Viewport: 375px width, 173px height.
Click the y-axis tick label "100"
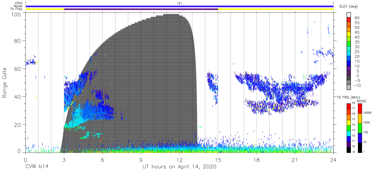pos(16,14)
